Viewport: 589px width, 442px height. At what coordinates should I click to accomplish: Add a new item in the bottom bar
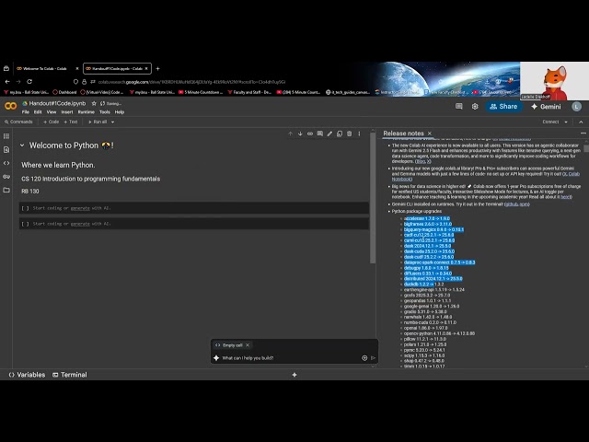click(294, 375)
